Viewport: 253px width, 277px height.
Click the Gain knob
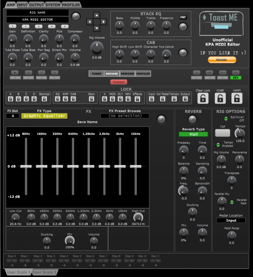coord(12,38)
